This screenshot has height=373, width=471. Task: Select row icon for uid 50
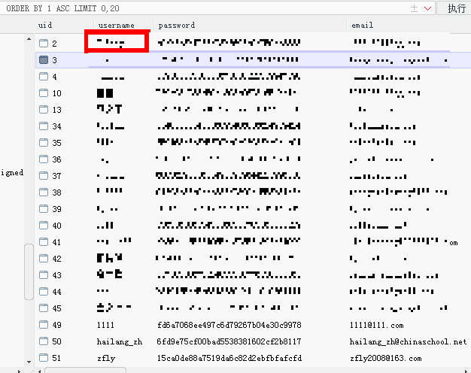point(44,341)
